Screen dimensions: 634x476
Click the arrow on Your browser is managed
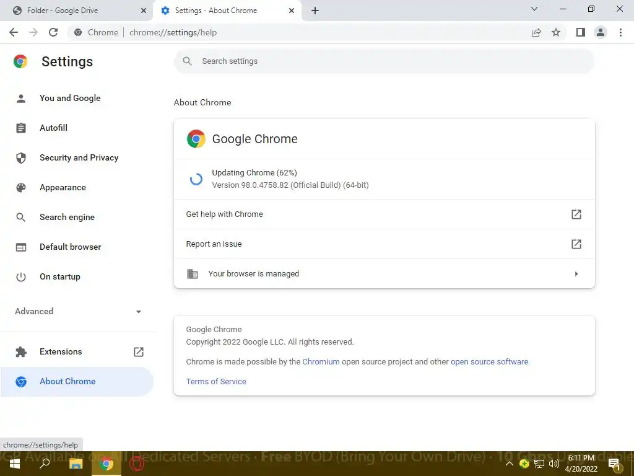[576, 274]
